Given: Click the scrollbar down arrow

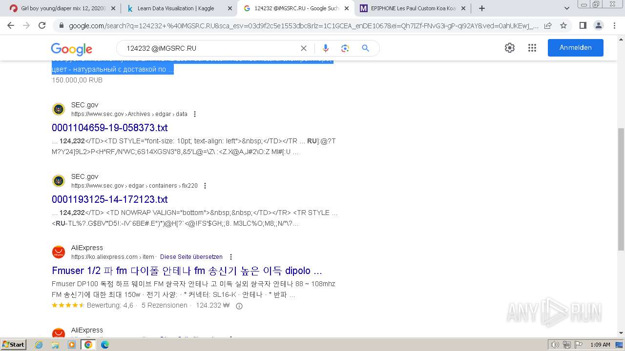Looking at the screenshot, I should [621, 333].
